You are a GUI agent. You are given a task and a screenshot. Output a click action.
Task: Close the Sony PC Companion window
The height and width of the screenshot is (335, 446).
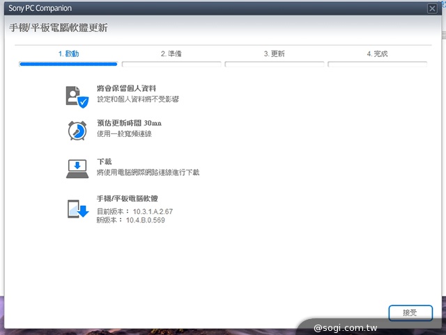(432, 8)
